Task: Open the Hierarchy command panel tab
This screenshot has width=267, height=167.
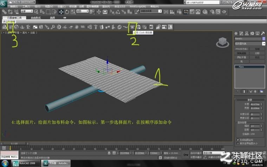Action: pyautogui.click(x=247, y=33)
